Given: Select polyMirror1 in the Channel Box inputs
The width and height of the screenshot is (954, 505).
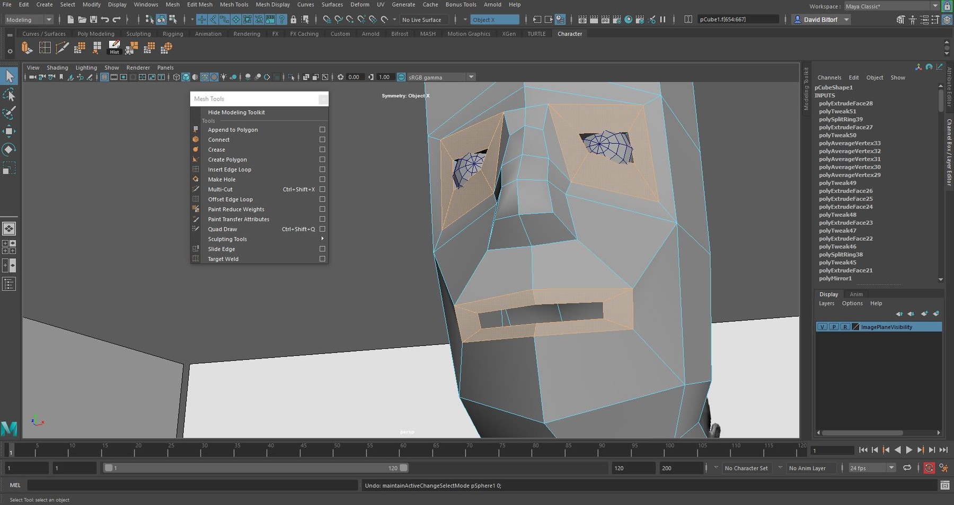Looking at the screenshot, I should coord(836,278).
